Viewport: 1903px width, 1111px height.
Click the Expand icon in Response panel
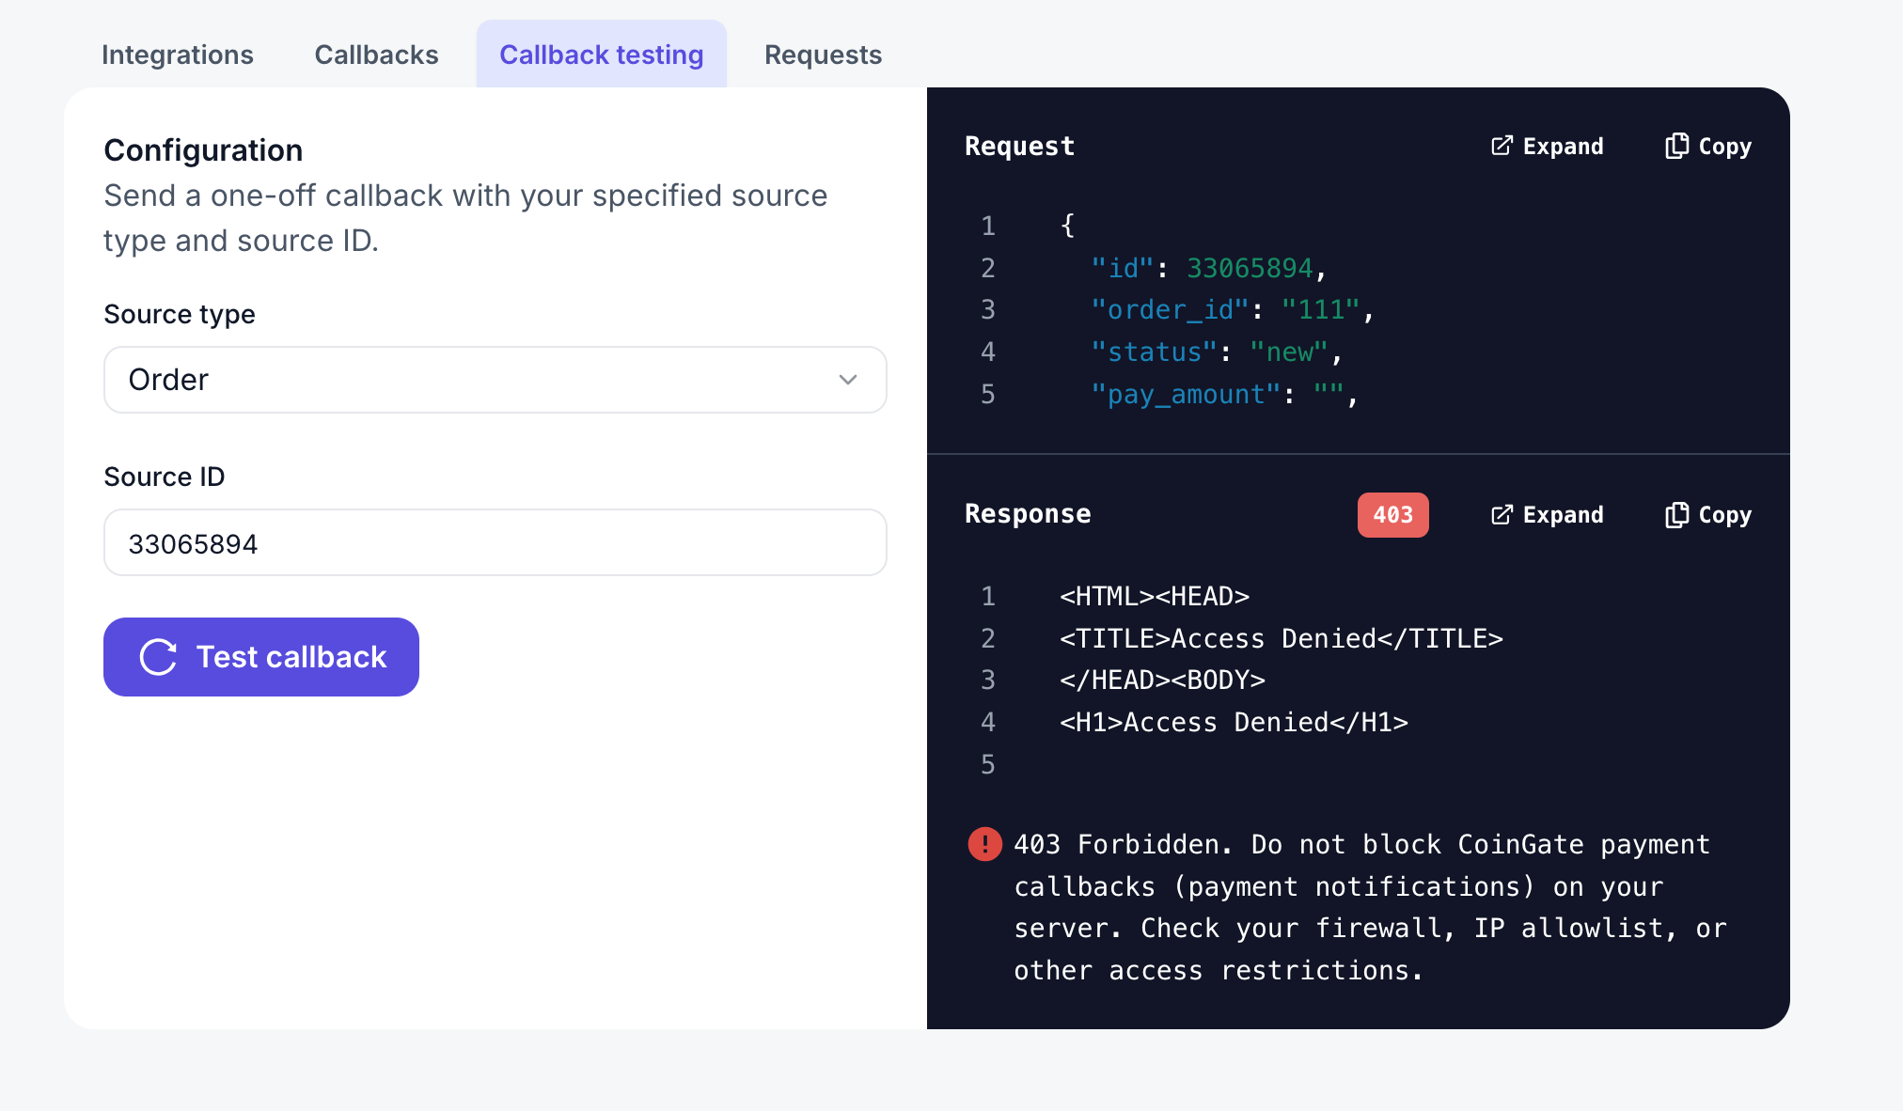(x=1502, y=514)
